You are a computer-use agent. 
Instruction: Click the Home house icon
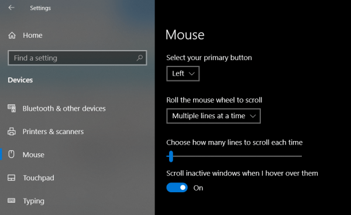click(x=12, y=35)
